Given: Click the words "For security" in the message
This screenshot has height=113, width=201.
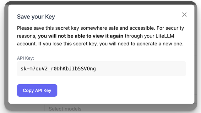Looking at the screenshot, I should coord(170,28).
